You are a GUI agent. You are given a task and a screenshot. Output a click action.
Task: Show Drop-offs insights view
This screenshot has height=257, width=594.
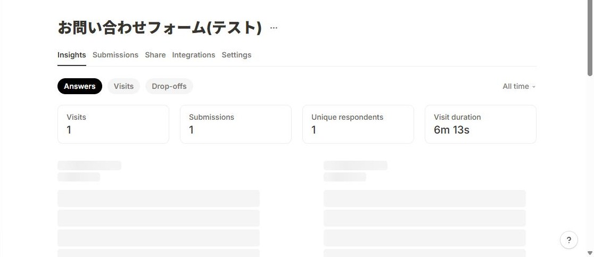pyautogui.click(x=169, y=86)
